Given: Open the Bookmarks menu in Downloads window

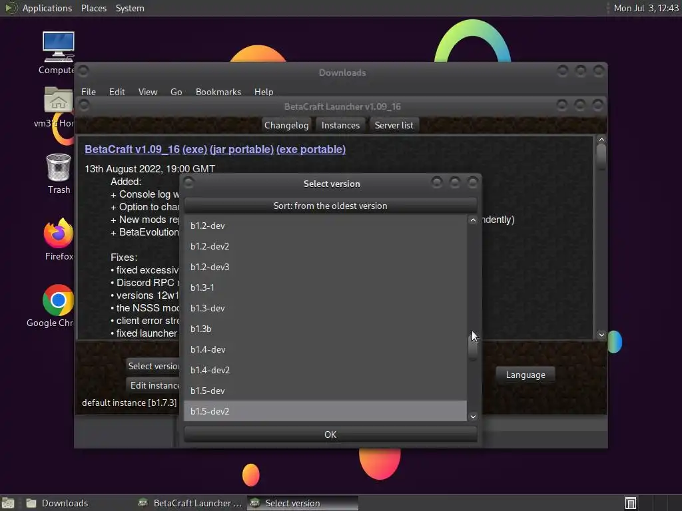Looking at the screenshot, I should (218, 92).
